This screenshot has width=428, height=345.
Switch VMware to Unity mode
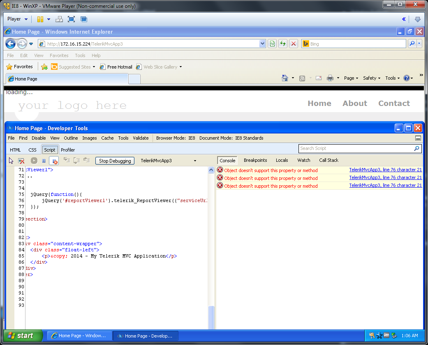[x=84, y=19]
